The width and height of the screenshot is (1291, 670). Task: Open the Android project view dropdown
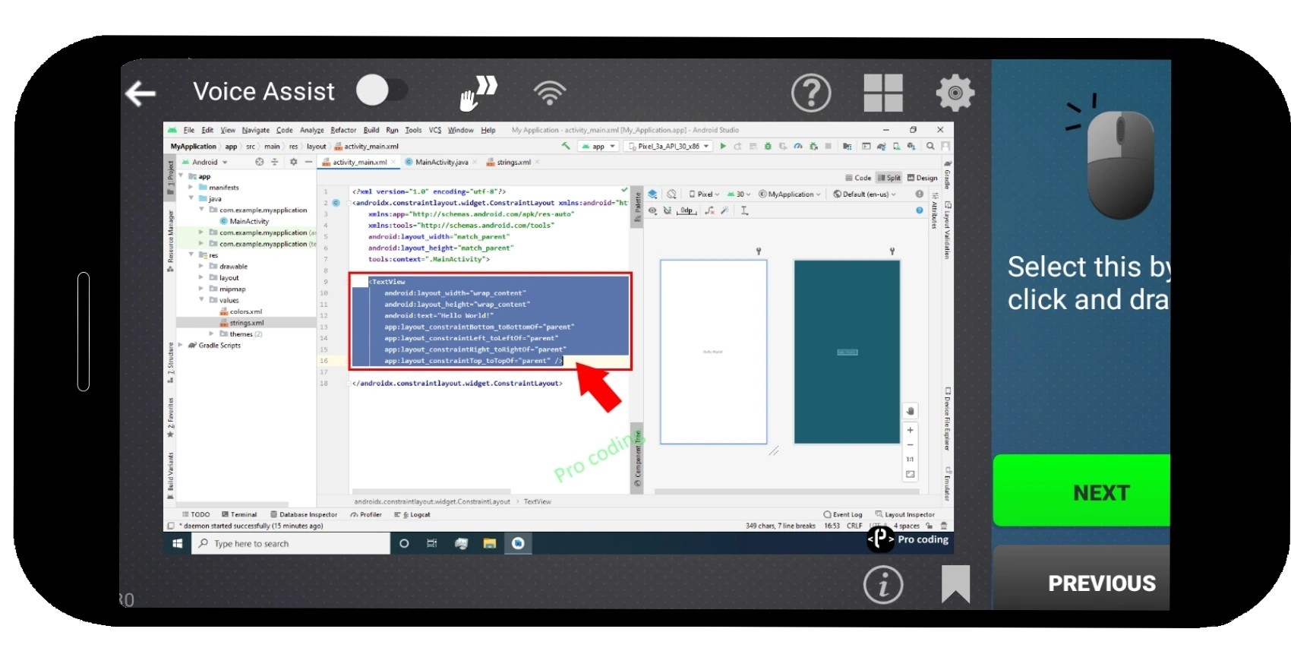[x=205, y=162]
